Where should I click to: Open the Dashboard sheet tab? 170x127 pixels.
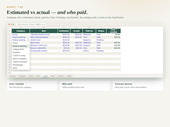22,76
